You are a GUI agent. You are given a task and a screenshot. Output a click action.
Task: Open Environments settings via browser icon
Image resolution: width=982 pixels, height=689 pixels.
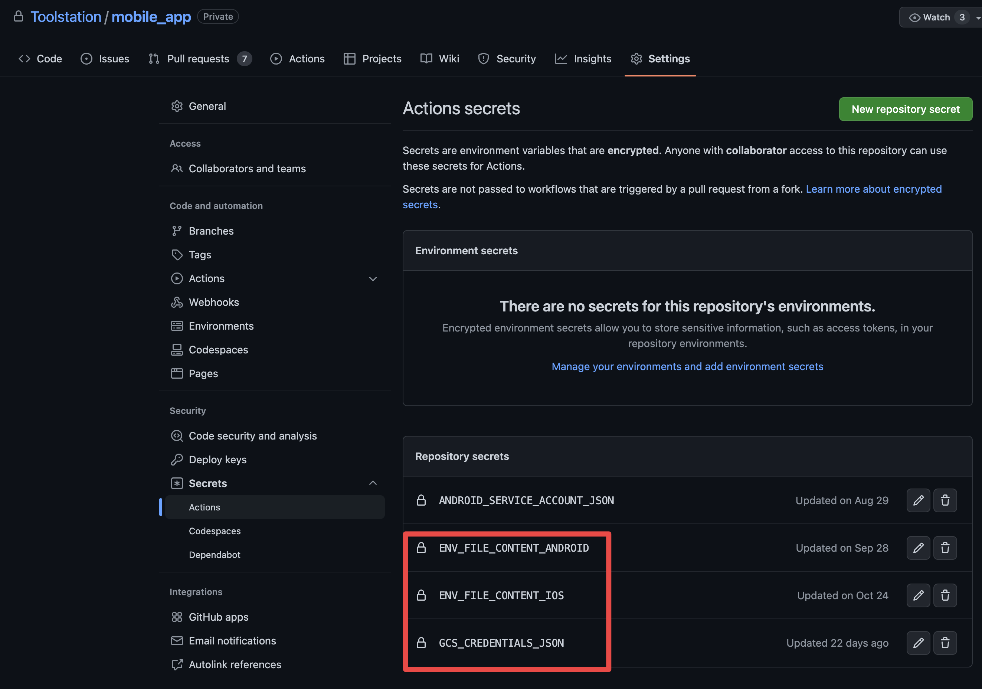tap(177, 326)
